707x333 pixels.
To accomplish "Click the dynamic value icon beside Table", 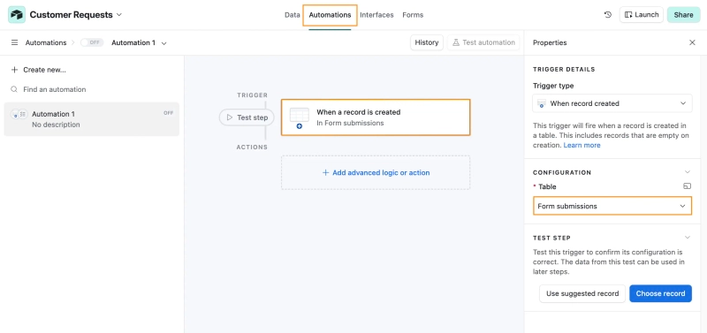I will pos(687,186).
